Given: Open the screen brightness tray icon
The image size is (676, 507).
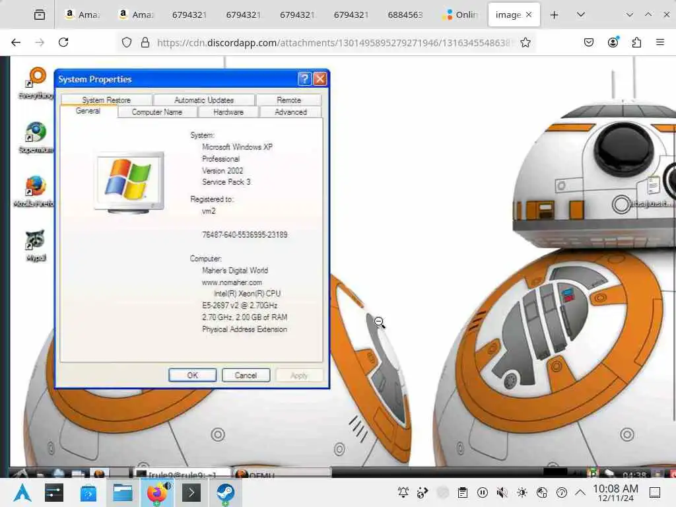Looking at the screenshot, I should (522, 492).
